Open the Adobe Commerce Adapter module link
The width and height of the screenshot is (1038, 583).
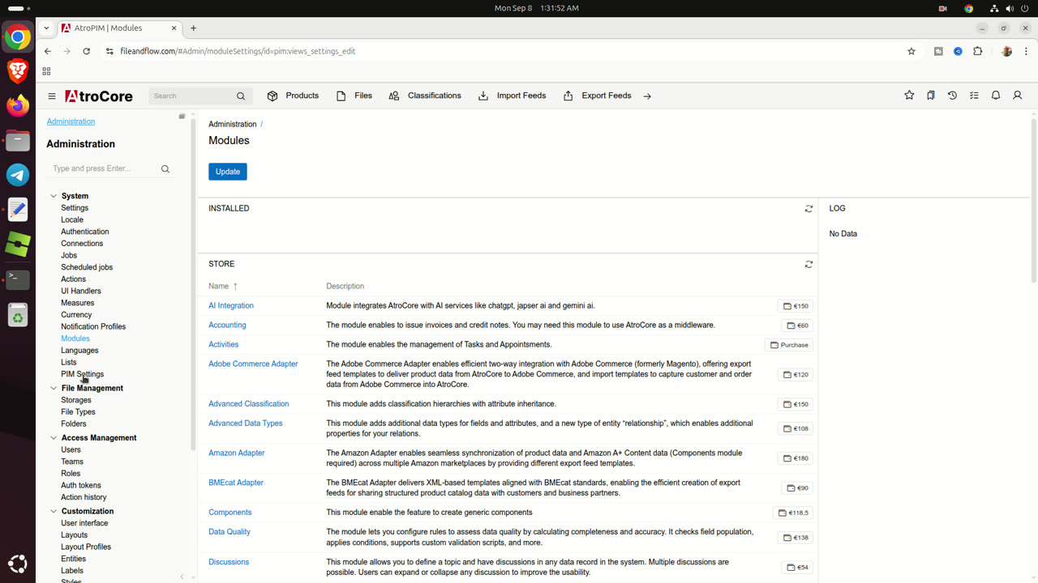tap(253, 364)
